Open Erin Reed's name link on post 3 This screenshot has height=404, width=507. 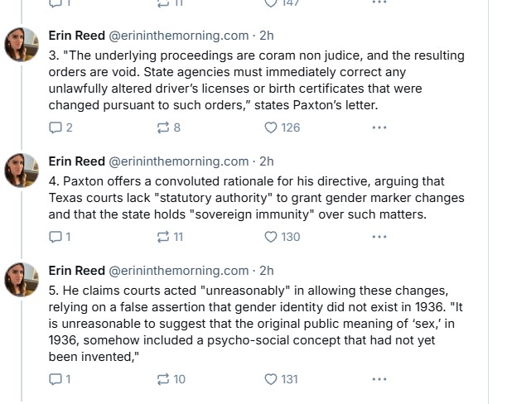click(x=76, y=35)
